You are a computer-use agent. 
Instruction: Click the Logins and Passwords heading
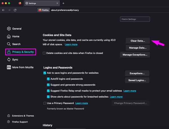click(x=58, y=68)
